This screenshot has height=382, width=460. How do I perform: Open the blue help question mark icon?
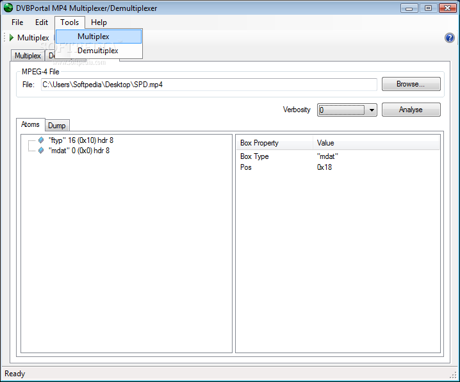click(x=450, y=38)
